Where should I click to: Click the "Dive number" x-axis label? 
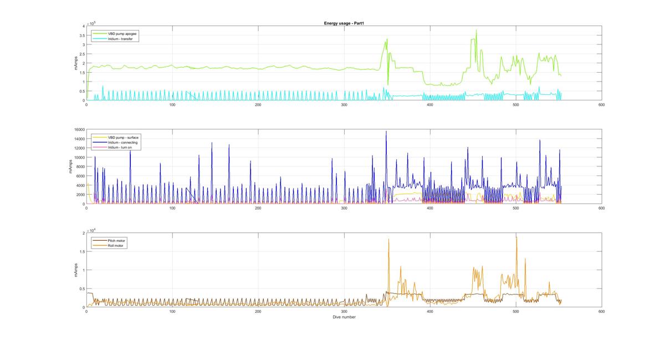pyautogui.click(x=344, y=317)
